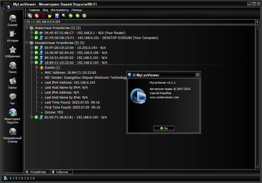Switch to the События tab
Viewport: 262px width, 183px height.
click(61, 172)
